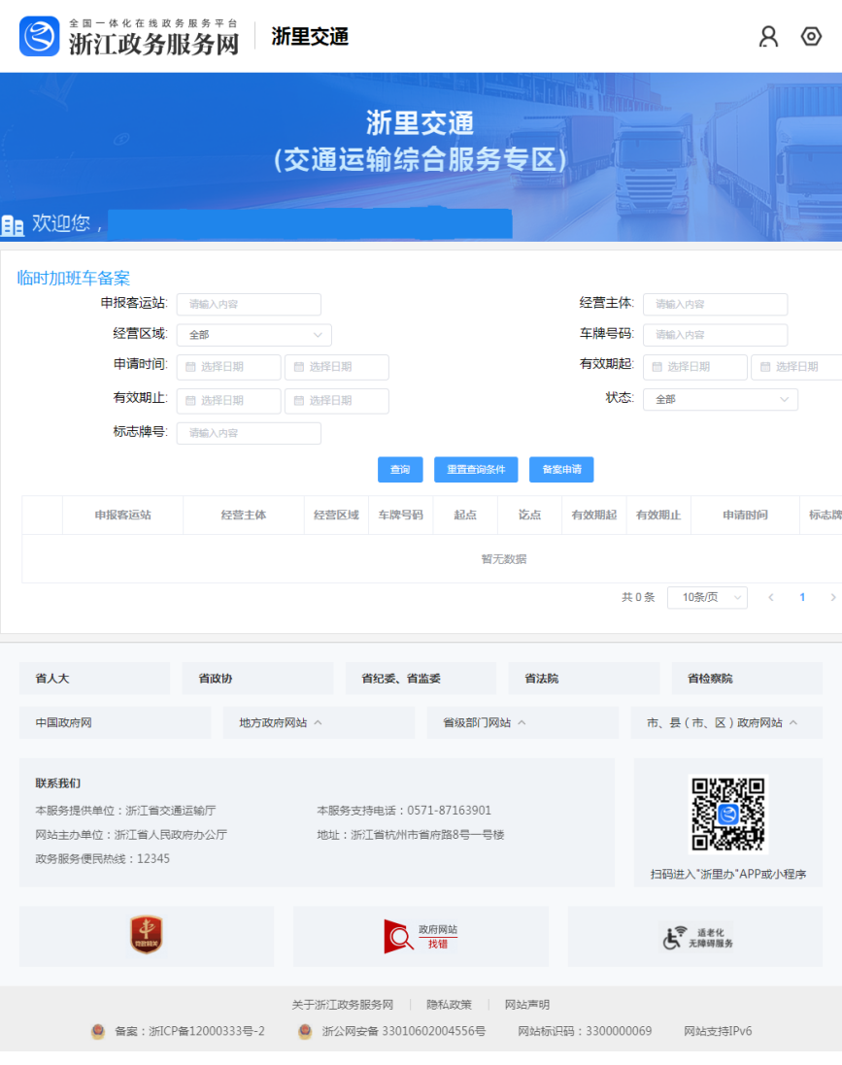Image resolution: width=842 pixels, height=1065 pixels.
Task: Click the building icon beside 欢迎您
Action: [13, 225]
